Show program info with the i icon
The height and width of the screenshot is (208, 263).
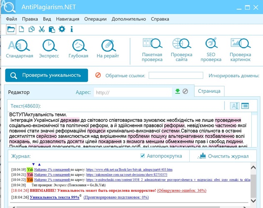[x=72, y=30]
